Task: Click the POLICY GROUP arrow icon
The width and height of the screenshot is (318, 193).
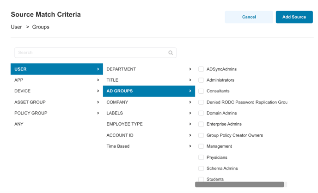Action: point(98,113)
